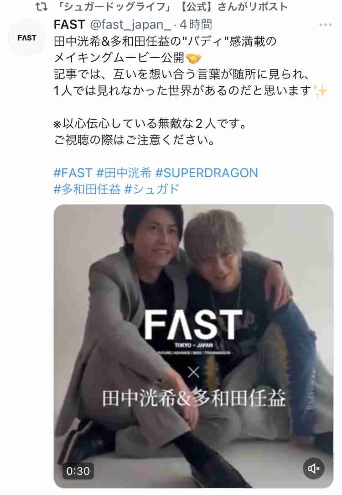Click the FAST display name
Viewport: 342px width, 495px height.
click(x=70, y=24)
